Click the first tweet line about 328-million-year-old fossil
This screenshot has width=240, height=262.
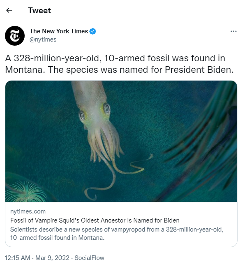(x=115, y=58)
